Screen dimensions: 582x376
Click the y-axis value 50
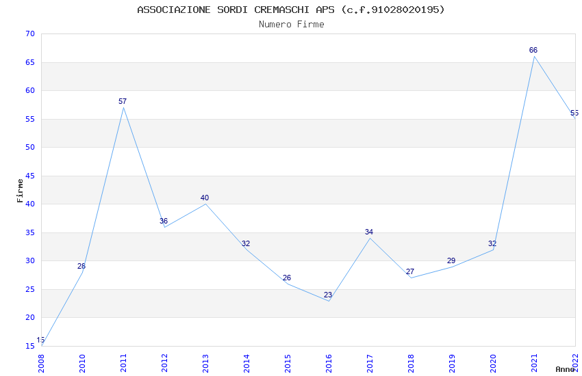(30, 147)
